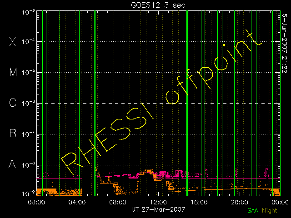The width and height of the screenshot is (291, 218).
Task: Click the 10^-7 y-axis tick label
Action: [x=28, y=134]
